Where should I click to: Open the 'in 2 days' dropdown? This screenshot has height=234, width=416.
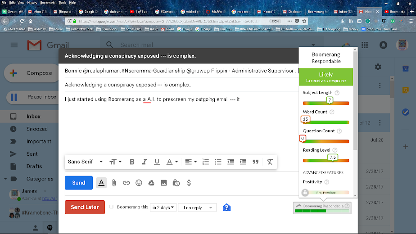click(x=163, y=207)
